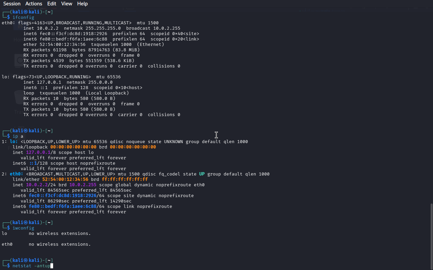This screenshot has height=270, width=433.
Task: Open the Help menu
Action: (x=82, y=4)
